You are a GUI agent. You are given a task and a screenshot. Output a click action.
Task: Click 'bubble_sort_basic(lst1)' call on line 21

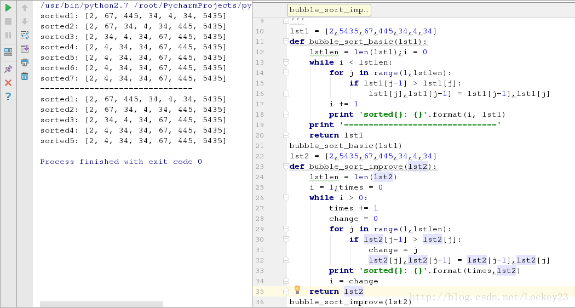click(346, 146)
